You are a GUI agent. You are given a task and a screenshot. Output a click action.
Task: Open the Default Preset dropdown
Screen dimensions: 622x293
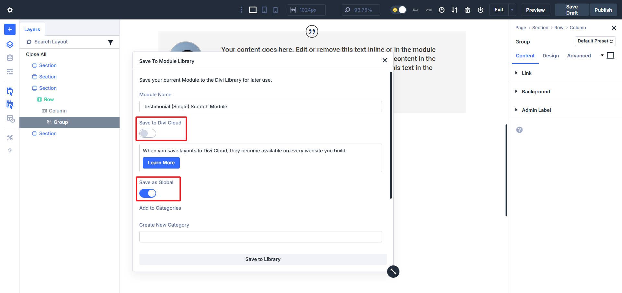595,41
